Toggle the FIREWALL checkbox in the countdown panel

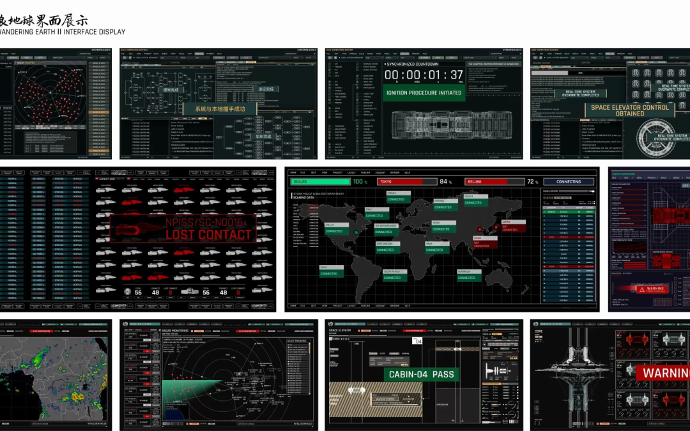(330, 117)
